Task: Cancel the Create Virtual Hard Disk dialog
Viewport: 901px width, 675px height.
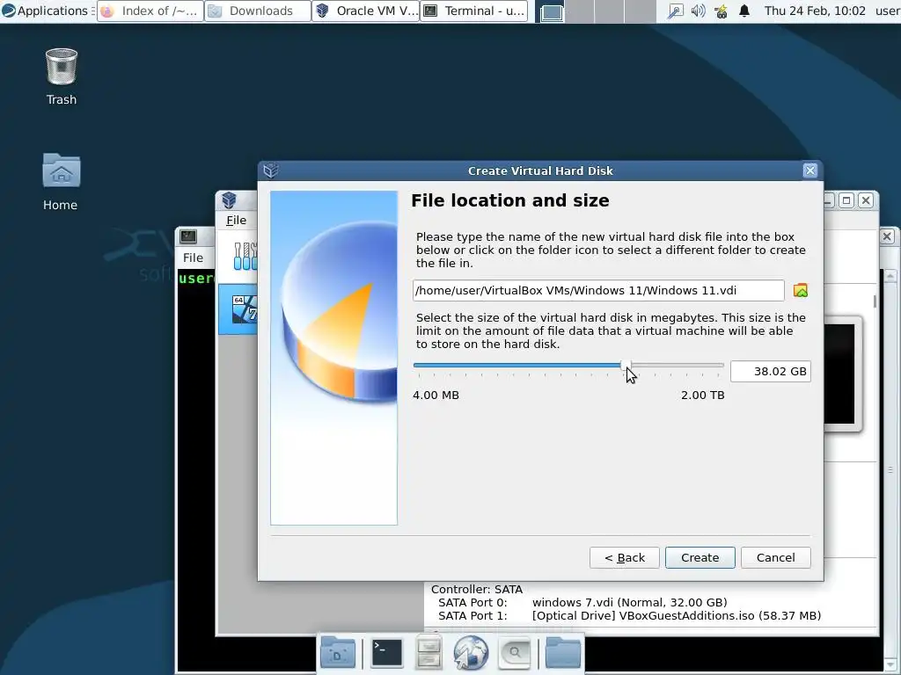Action: 776,557
